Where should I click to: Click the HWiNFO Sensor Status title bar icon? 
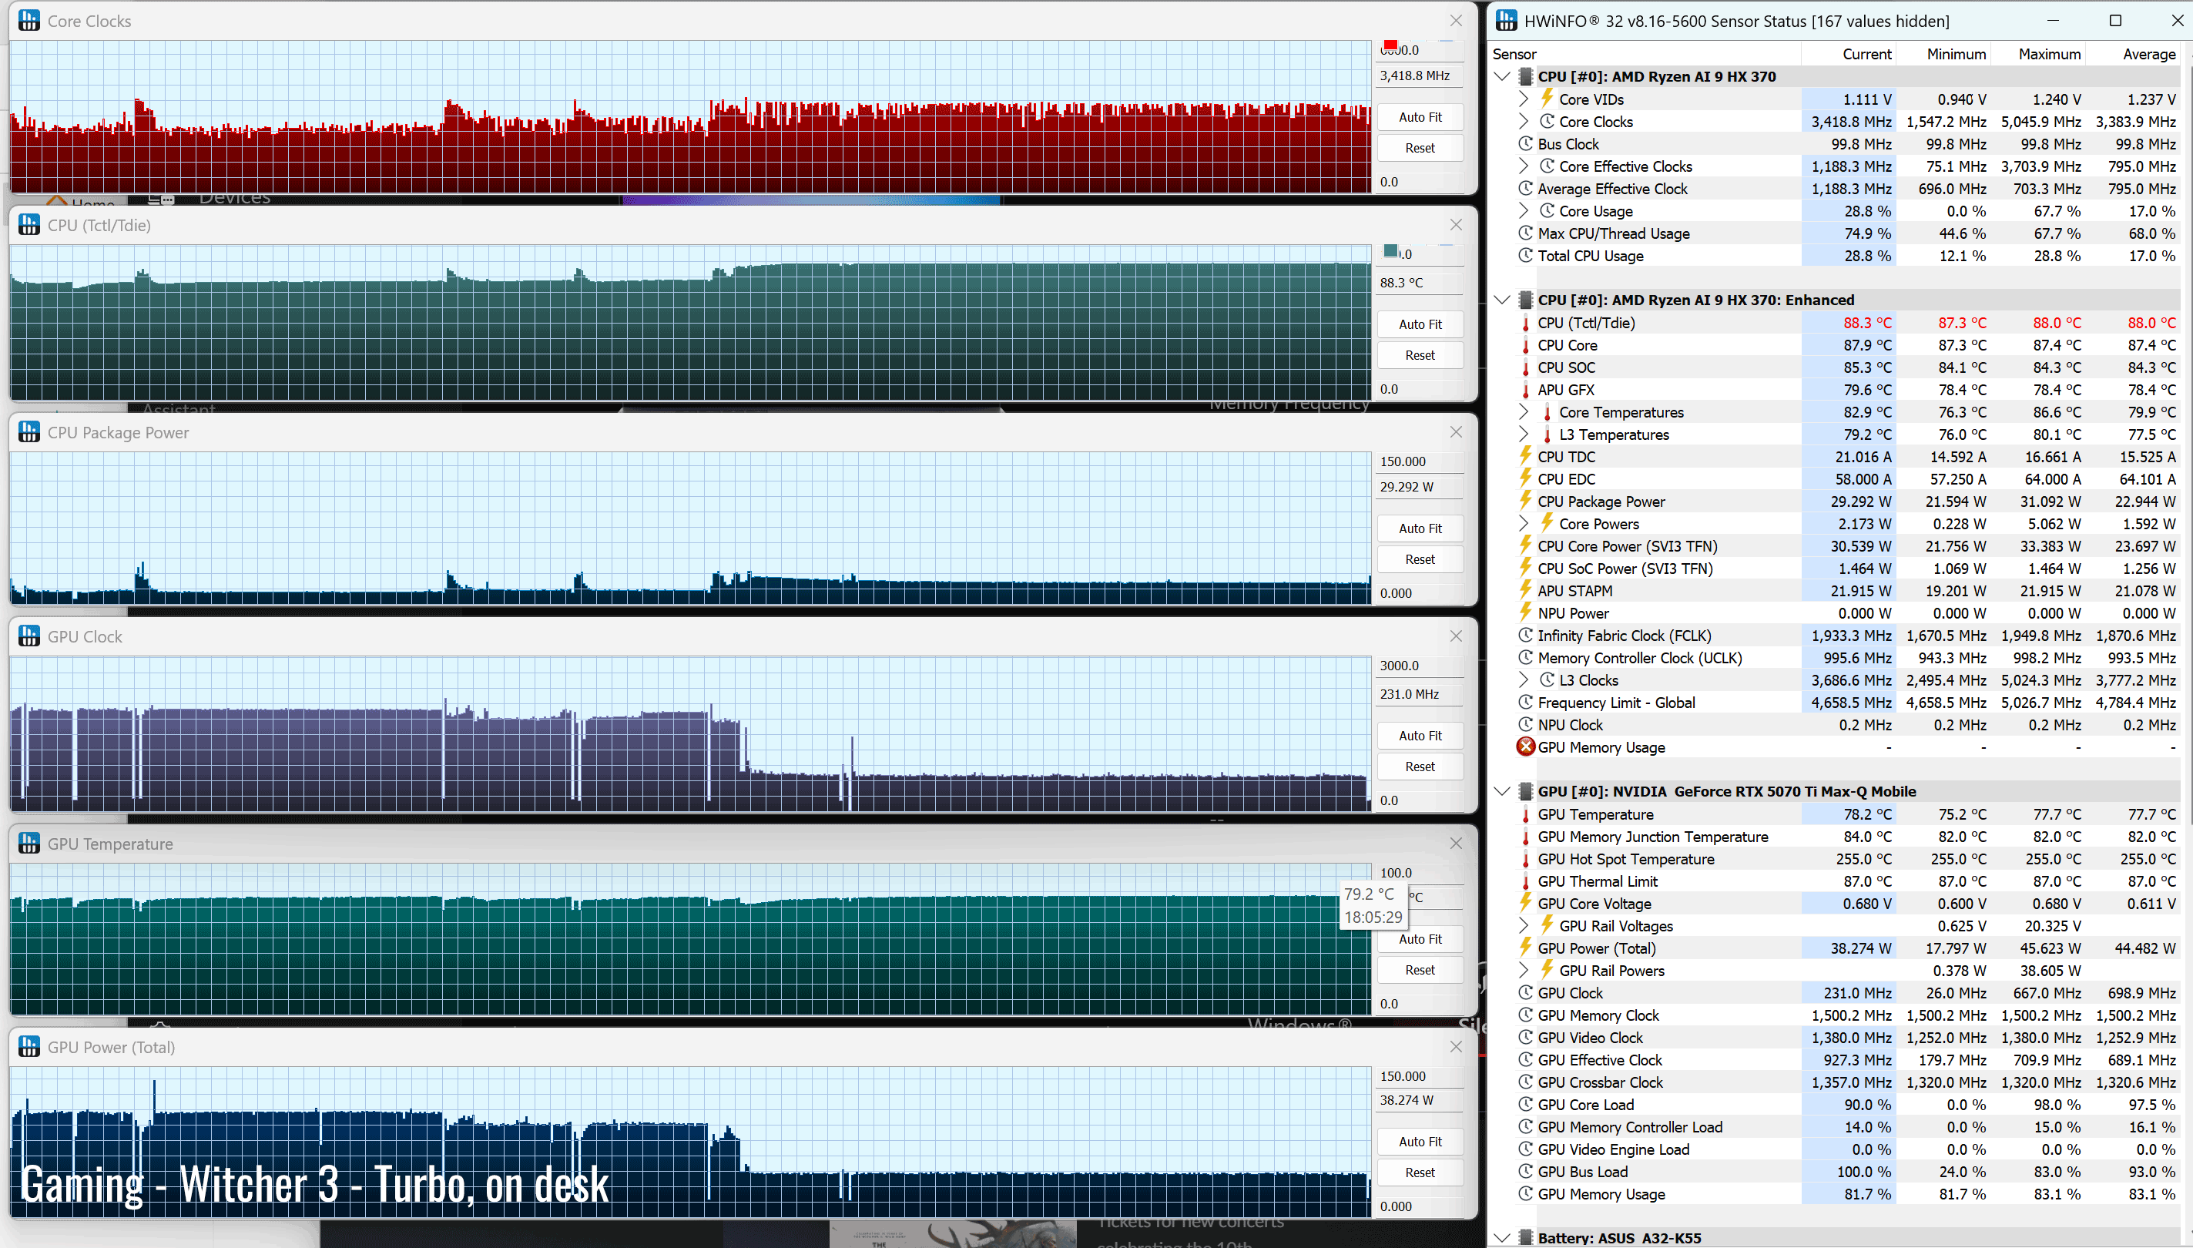1506,21
